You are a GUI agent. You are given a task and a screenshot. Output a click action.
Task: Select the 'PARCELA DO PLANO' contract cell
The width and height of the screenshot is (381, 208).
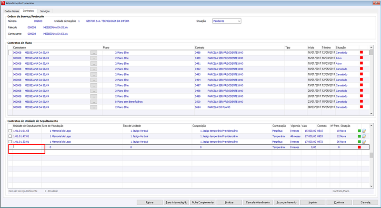pos(219,107)
